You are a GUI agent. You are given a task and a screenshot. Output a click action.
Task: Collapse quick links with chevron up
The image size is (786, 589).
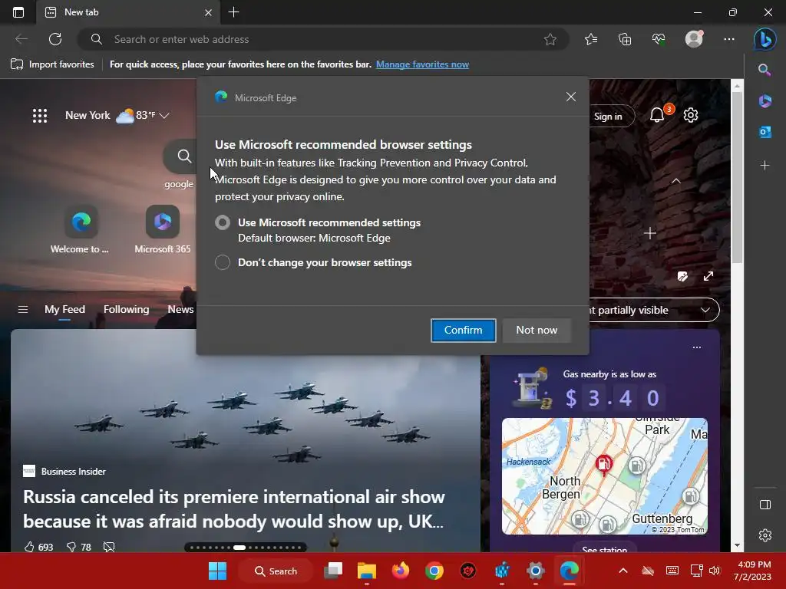click(x=675, y=181)
